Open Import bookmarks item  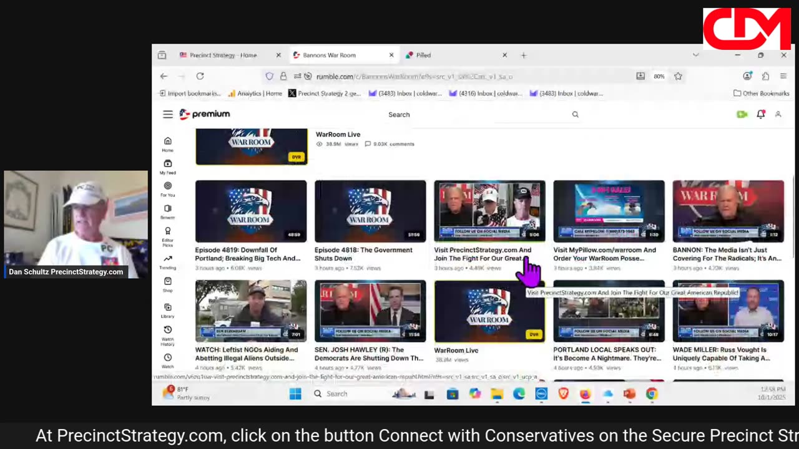coord(190,94)
